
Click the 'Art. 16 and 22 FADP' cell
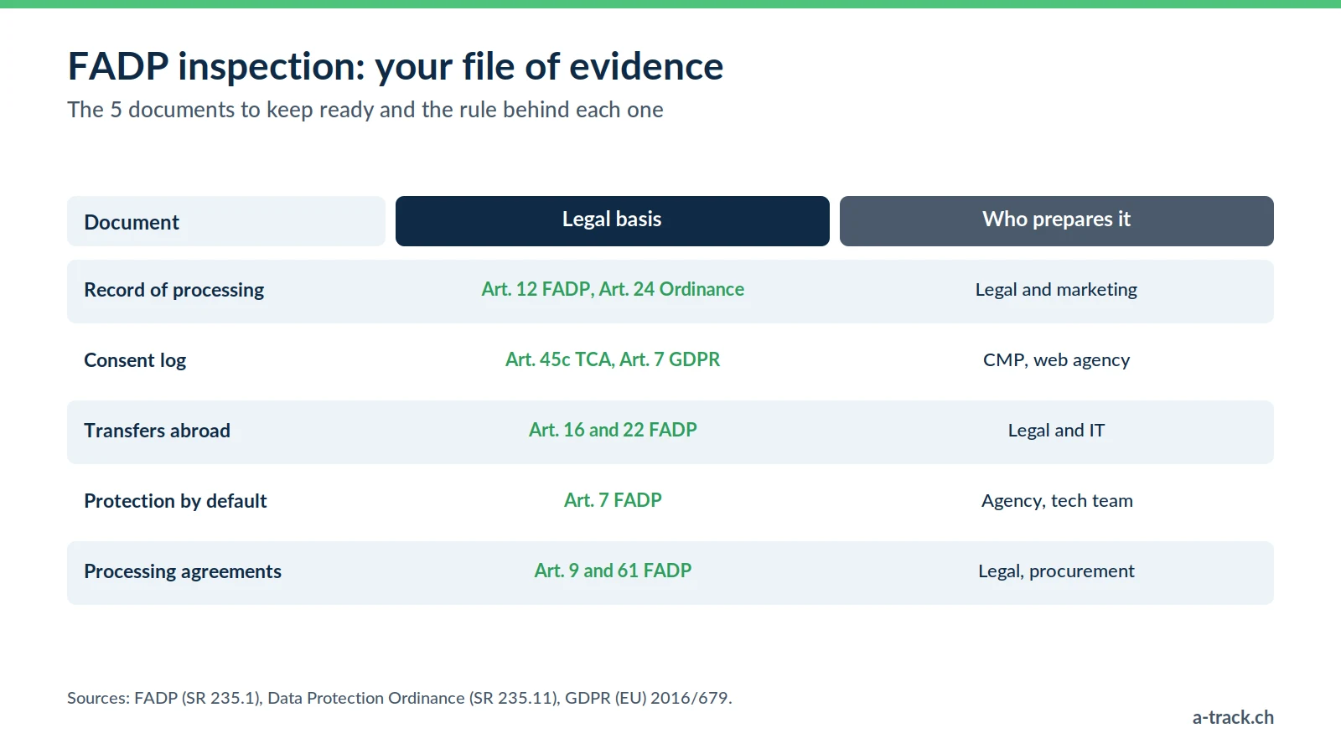point(613,430)
